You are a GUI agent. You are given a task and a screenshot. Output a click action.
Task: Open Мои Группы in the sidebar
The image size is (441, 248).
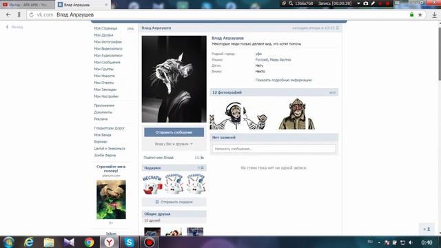tap(103, 69)
